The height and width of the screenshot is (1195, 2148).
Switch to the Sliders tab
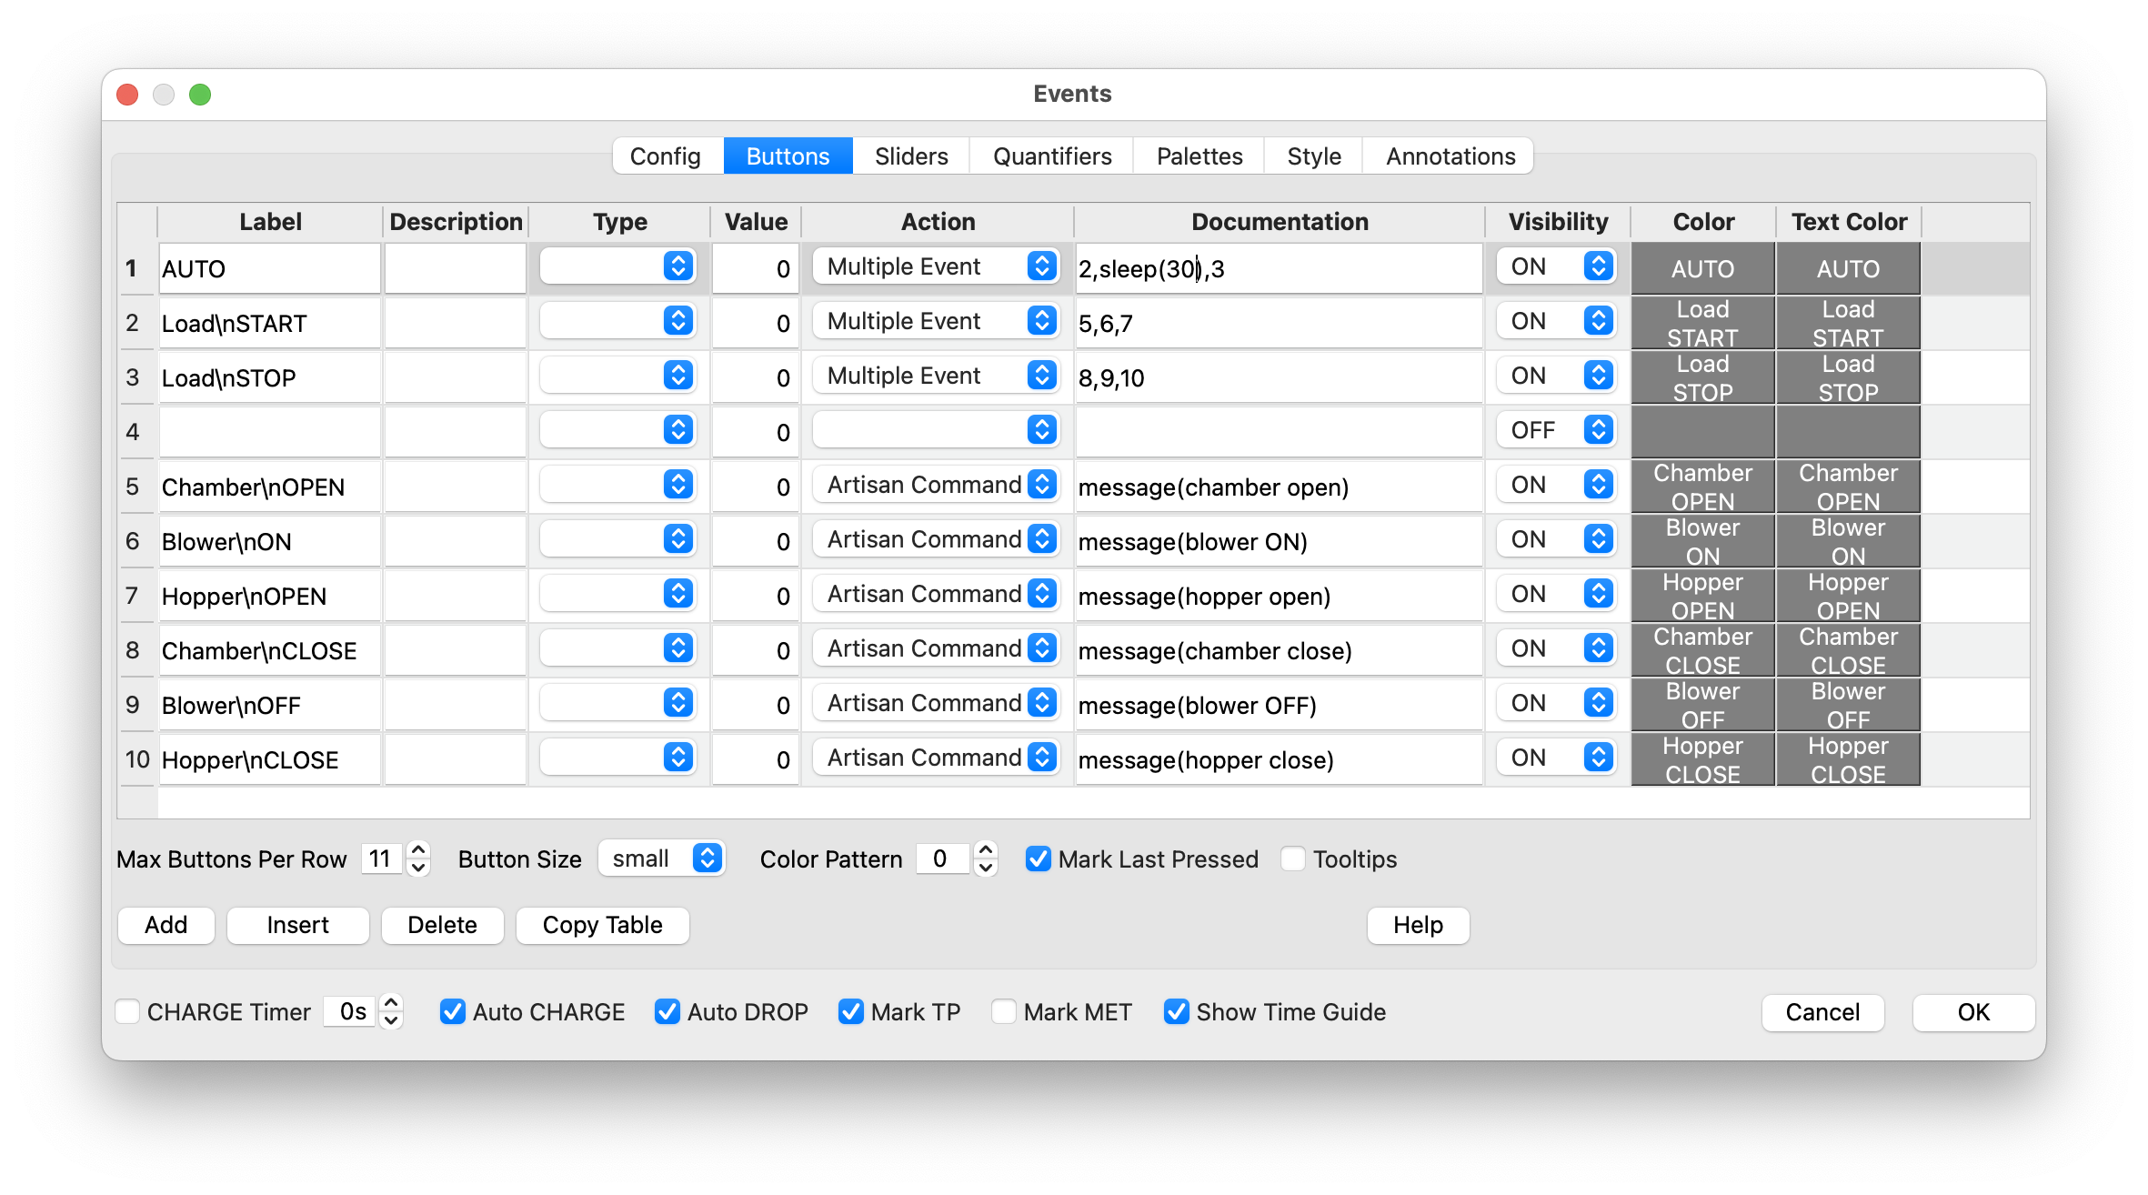[x=910, y=156]
